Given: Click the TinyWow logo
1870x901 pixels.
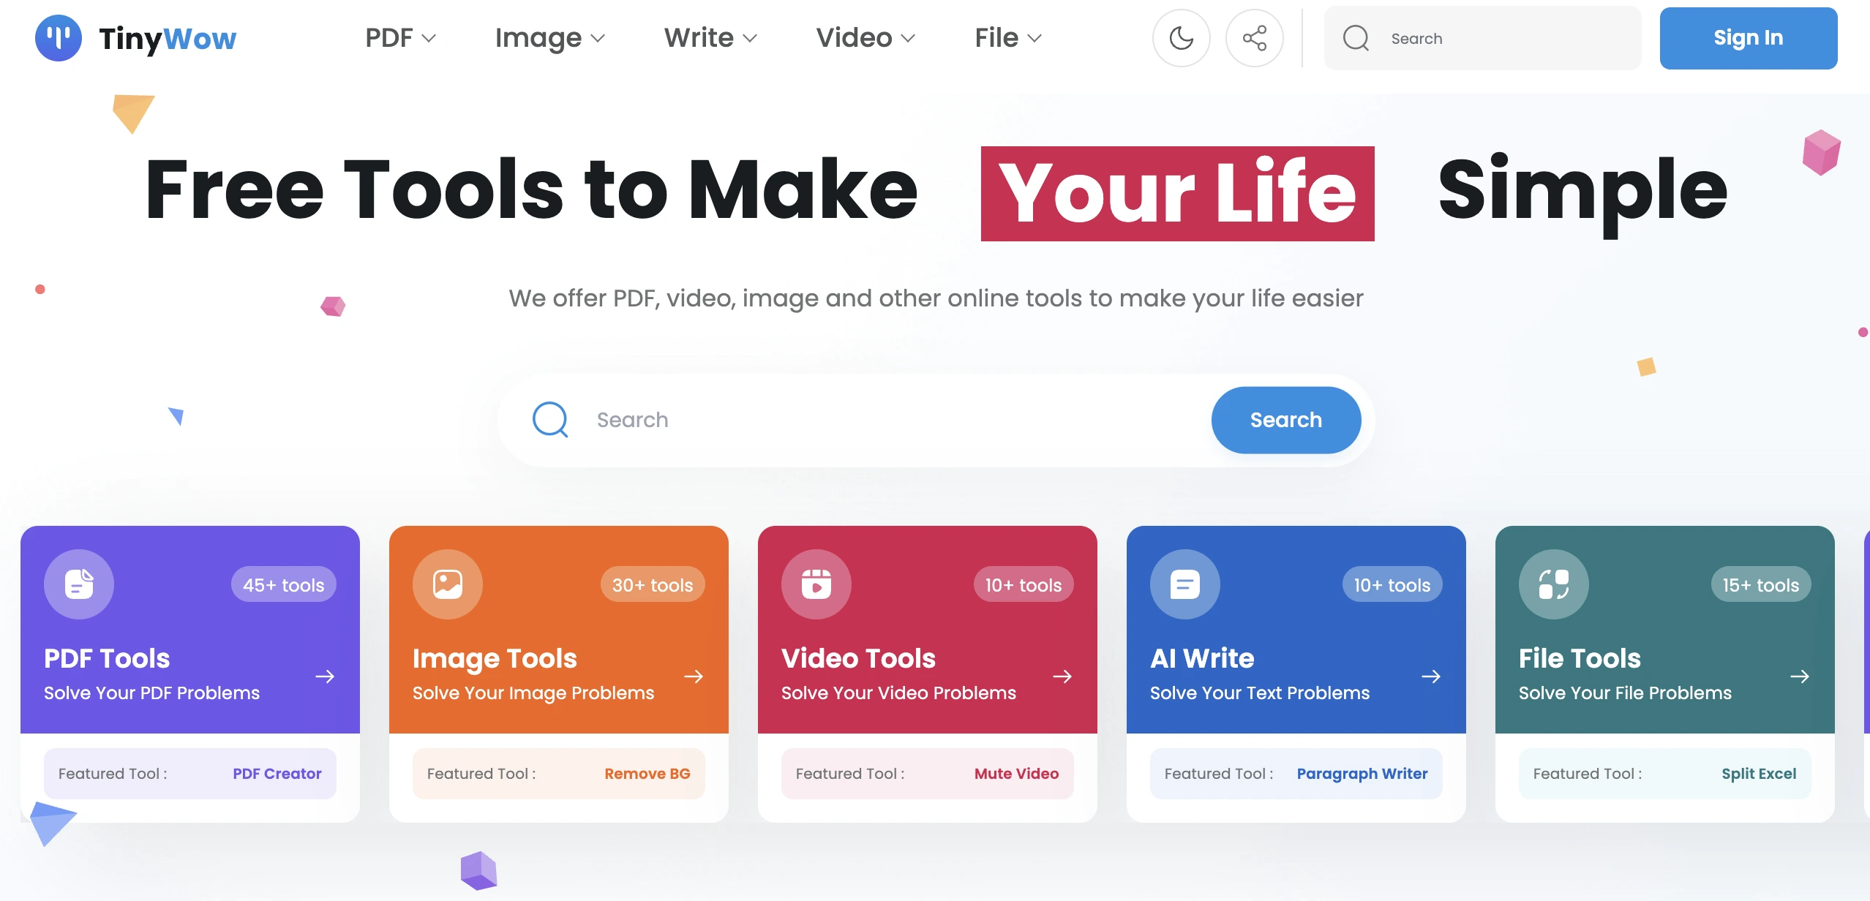Looking at the screenshot, I should tap(136, 38).
